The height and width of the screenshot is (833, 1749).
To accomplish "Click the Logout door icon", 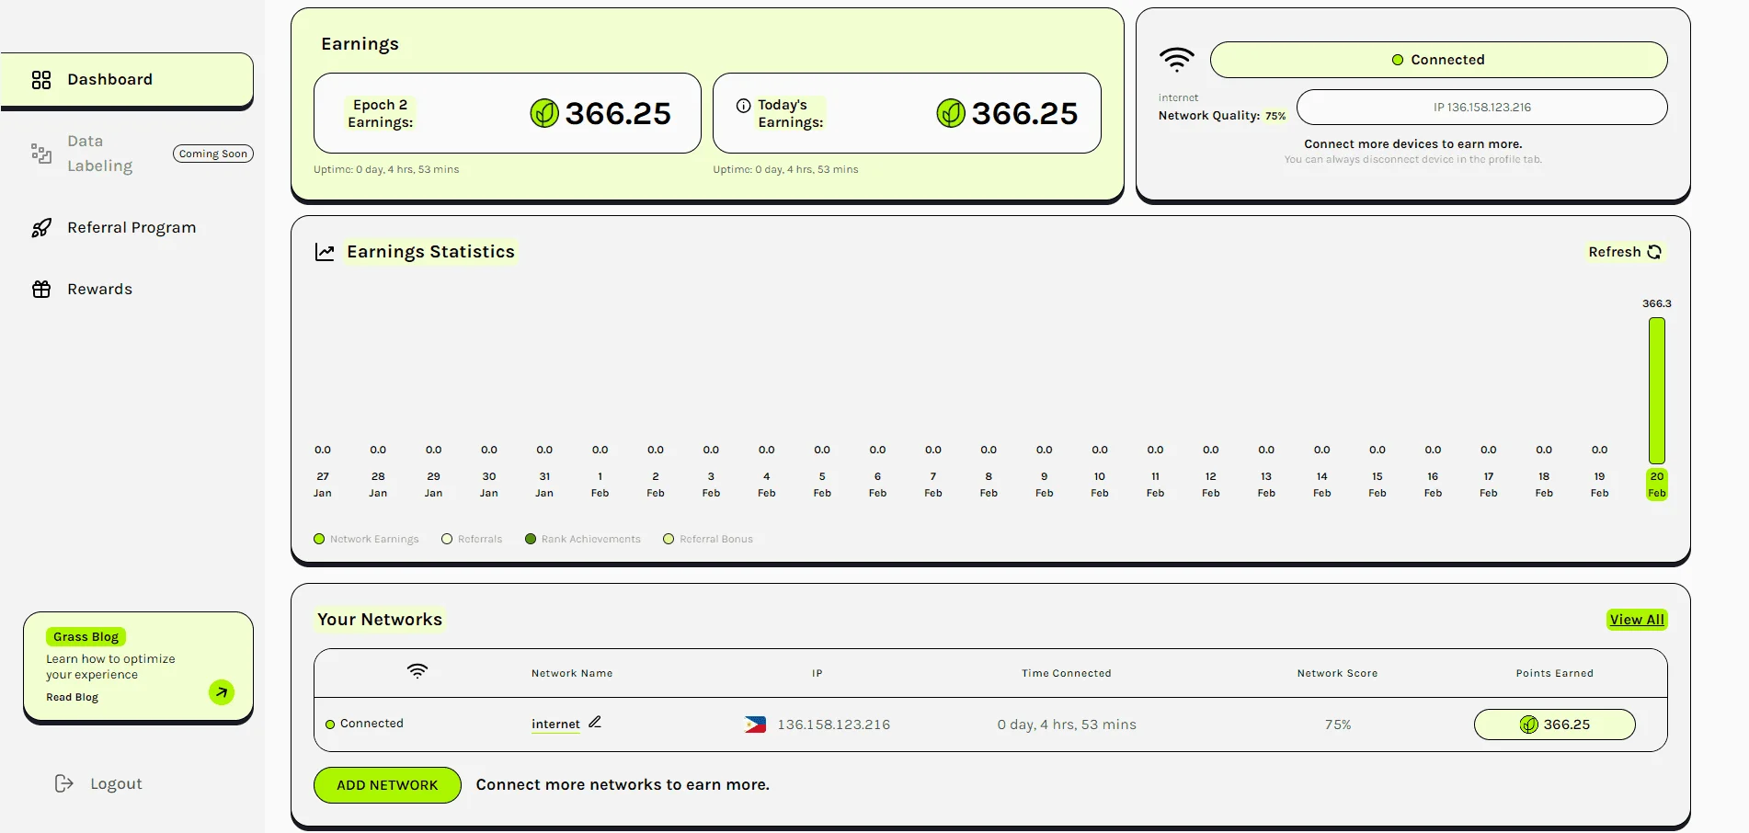I will pyautogui.click(x=64, y=783).
